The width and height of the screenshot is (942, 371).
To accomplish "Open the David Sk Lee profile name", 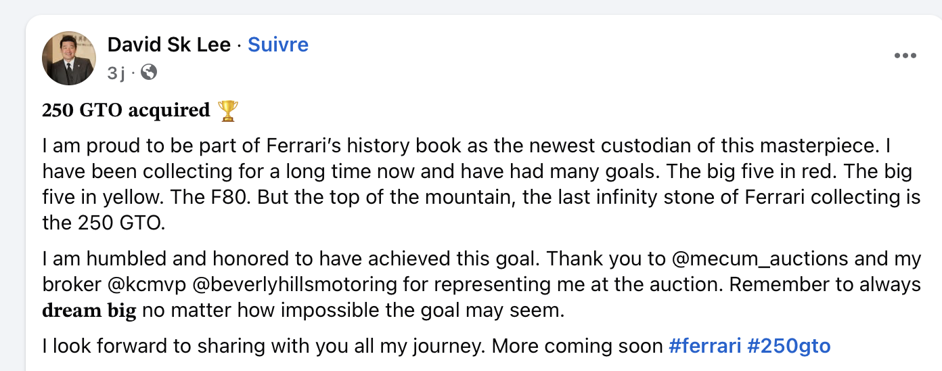I will [170, 45].
